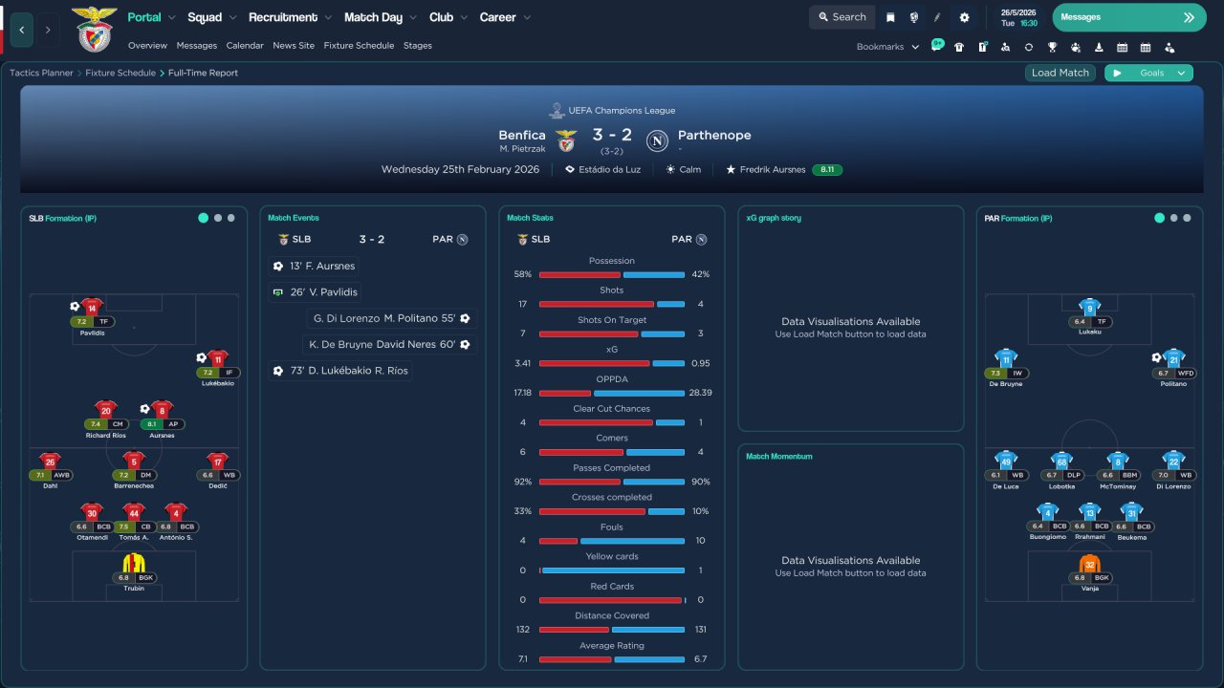The height and width of the screenshot is (688, 1224).
Task: Select third view dot in PAR Formation panel
Action: pos(1187,218)
